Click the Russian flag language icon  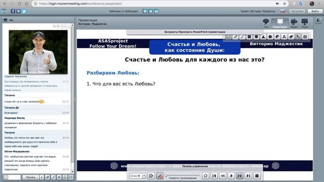click(x=282, y=11)
